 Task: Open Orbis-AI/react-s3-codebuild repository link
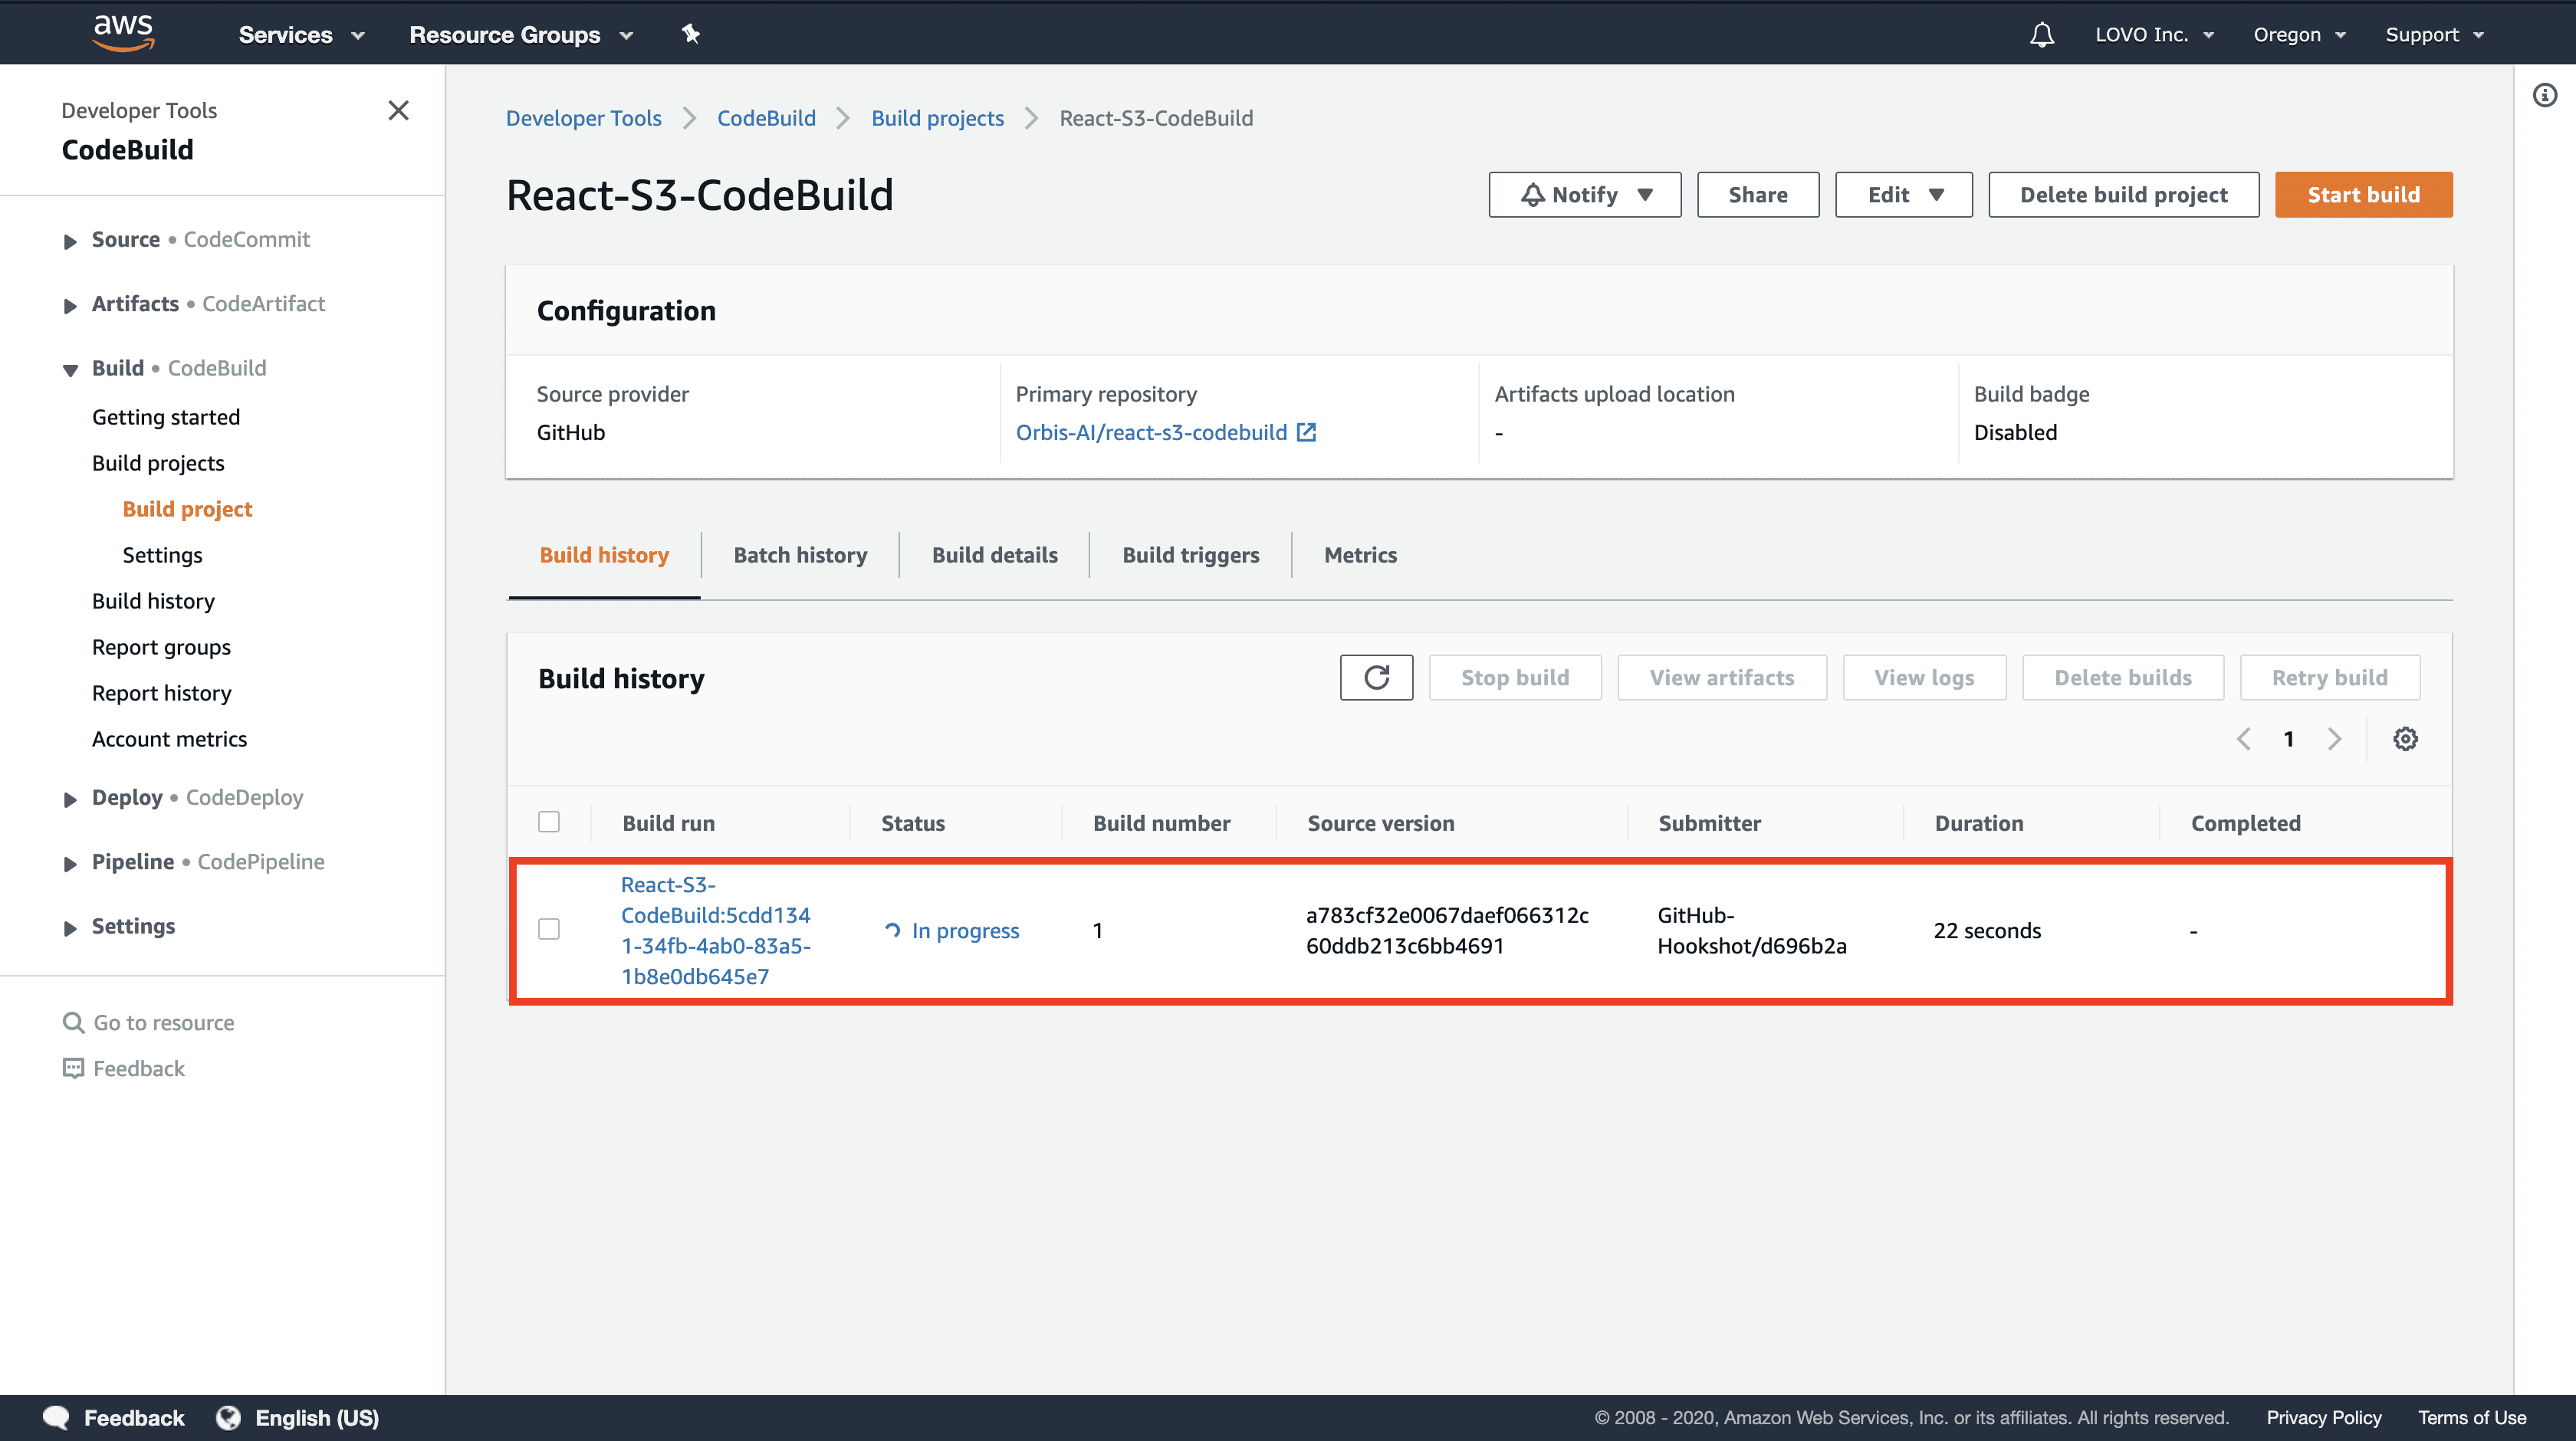(x=1151, y=432)
